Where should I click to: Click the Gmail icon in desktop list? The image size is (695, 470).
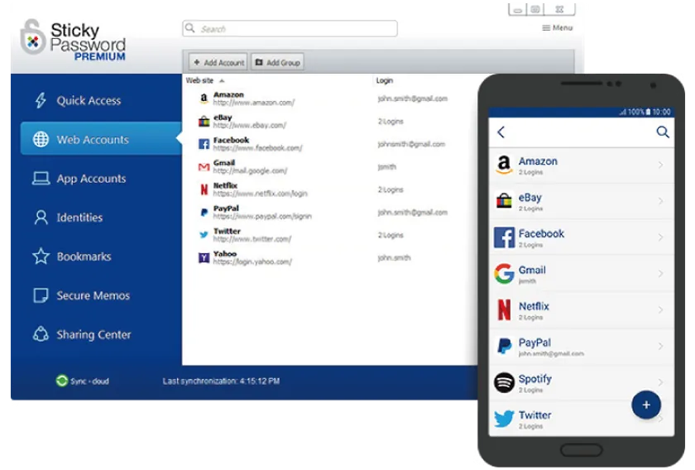(204, 167)
